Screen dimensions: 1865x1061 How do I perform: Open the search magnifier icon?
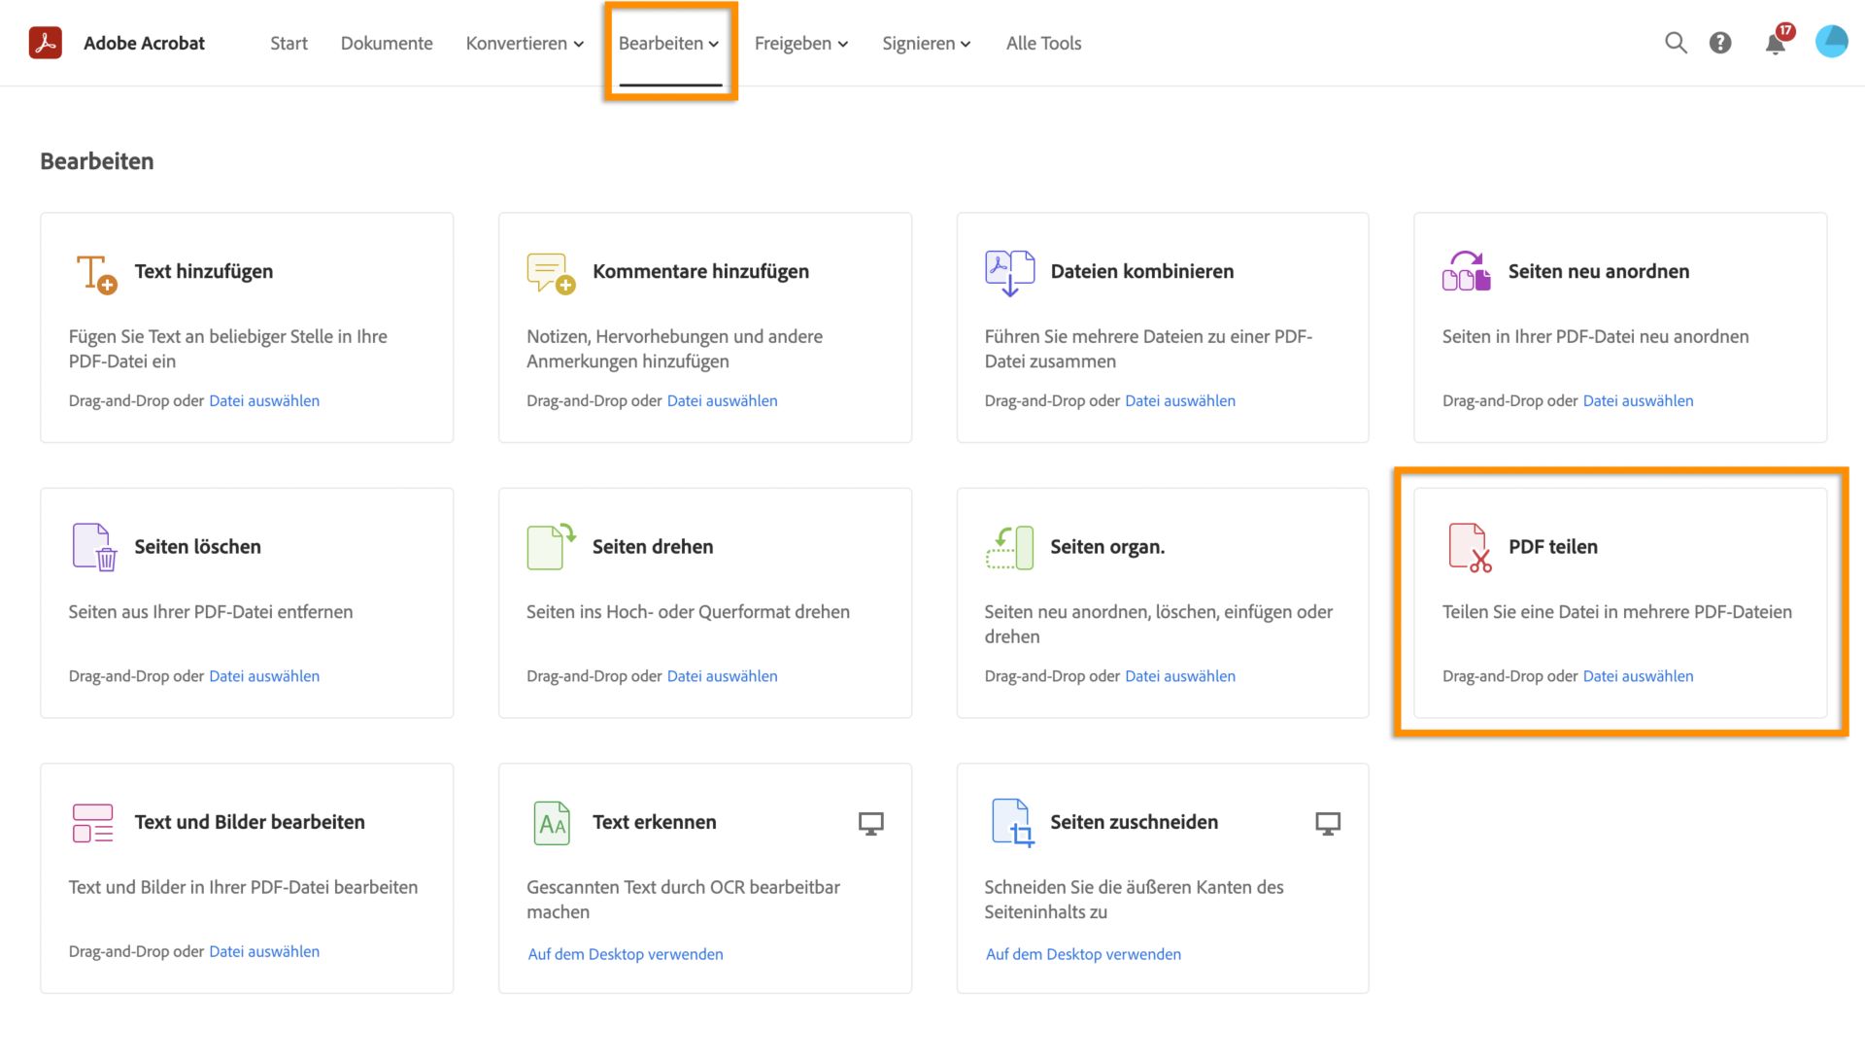[1676, 43]
